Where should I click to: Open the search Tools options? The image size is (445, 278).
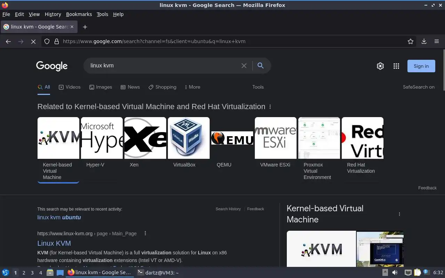click(258, 87)
